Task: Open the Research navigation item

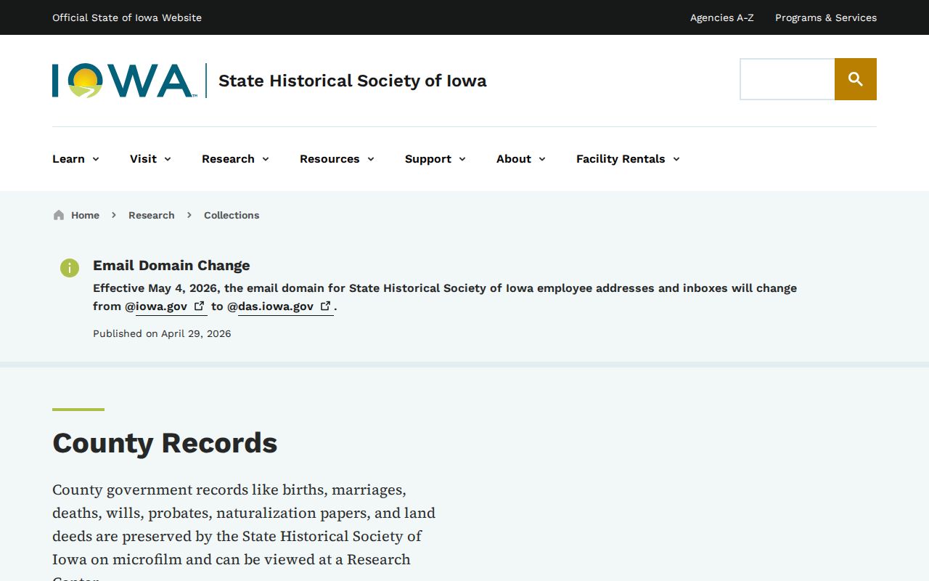Action: coord(228,159)
